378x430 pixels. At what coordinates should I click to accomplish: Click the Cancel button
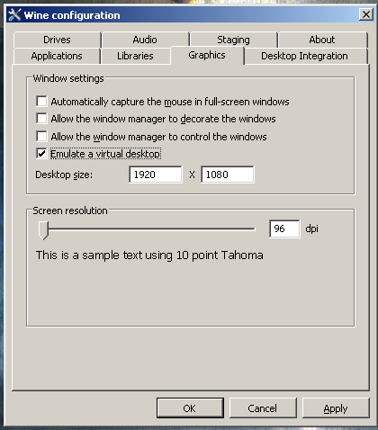click(x=263, y=408)
